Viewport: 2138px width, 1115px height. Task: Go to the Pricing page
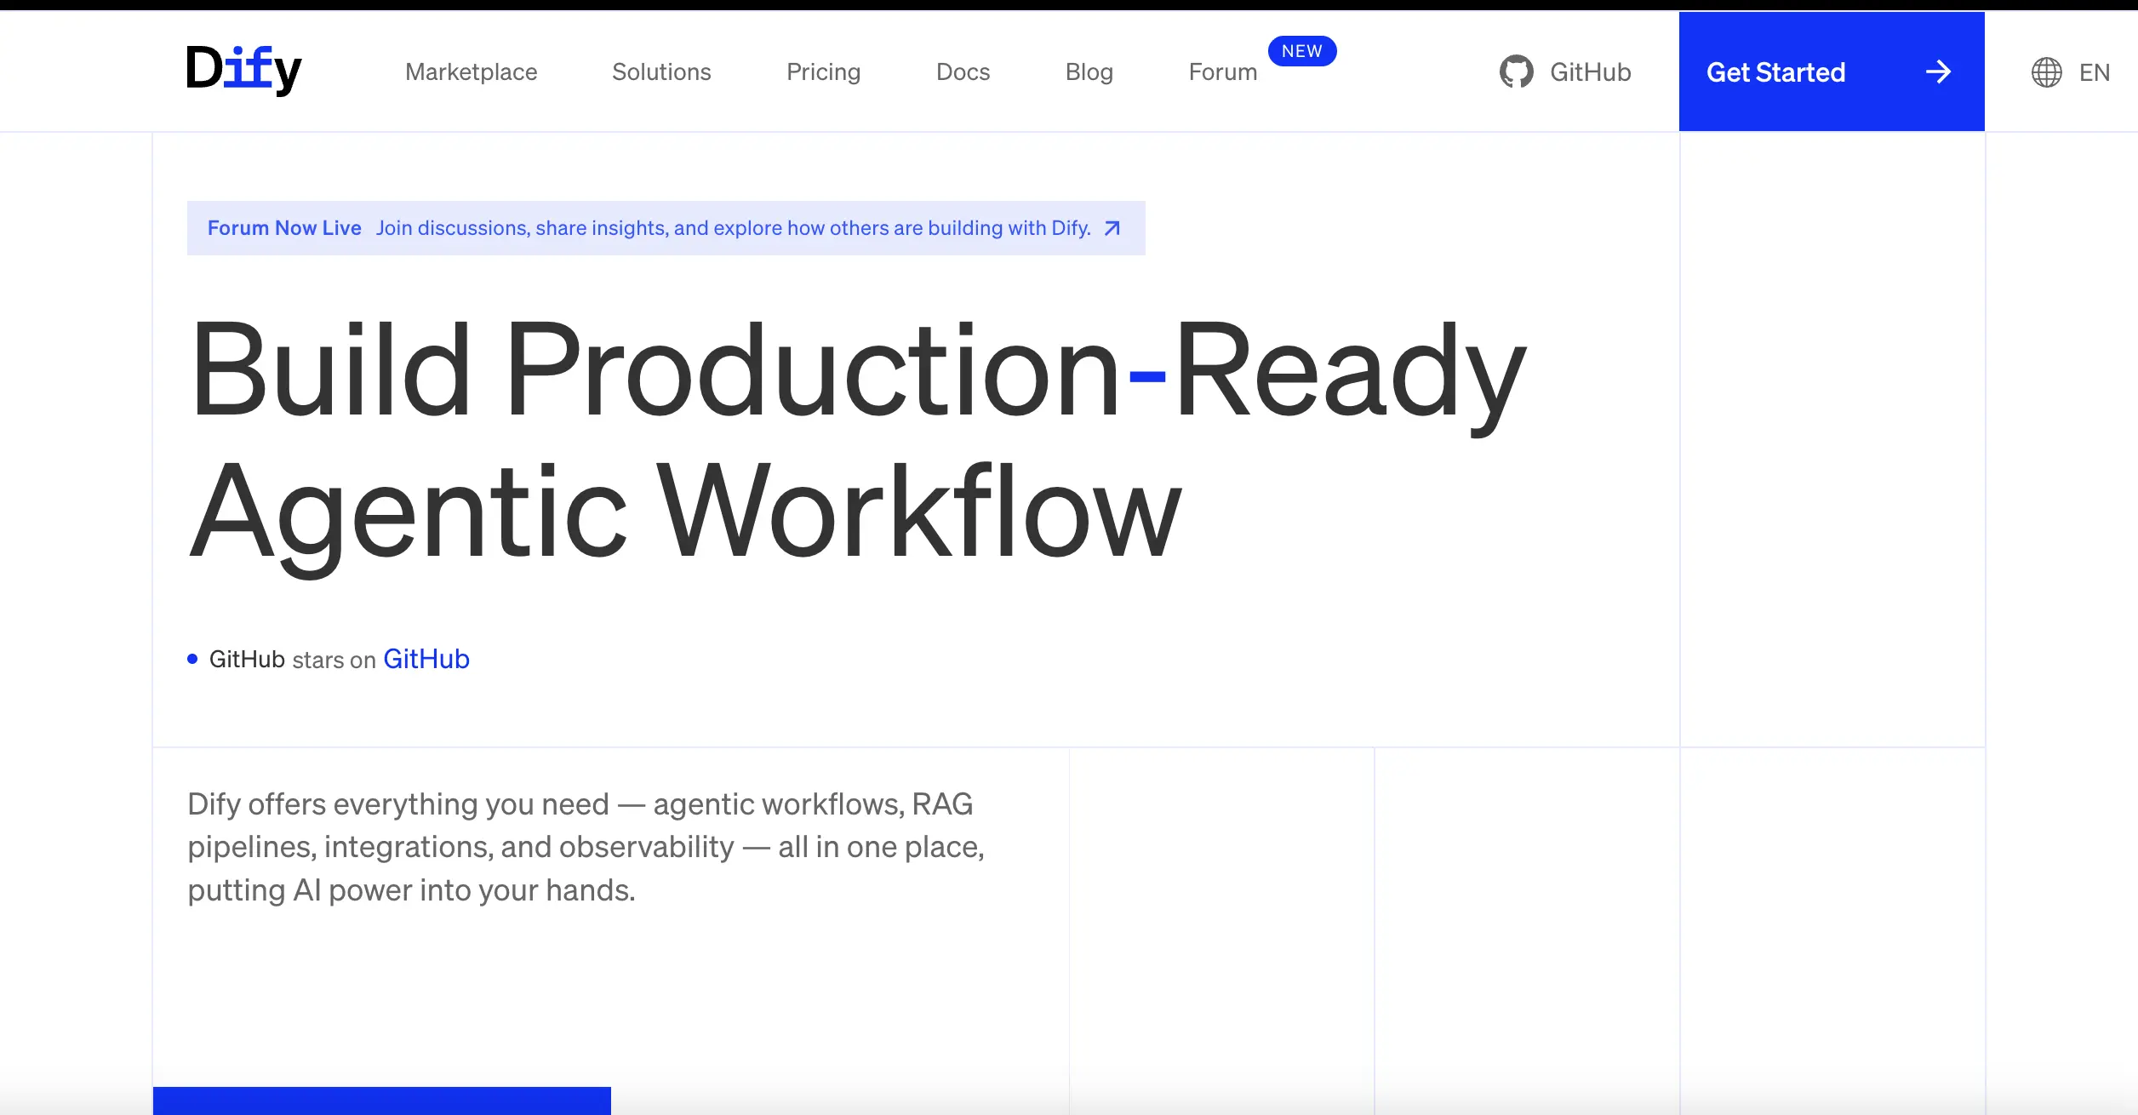click(x=823, y=72)
